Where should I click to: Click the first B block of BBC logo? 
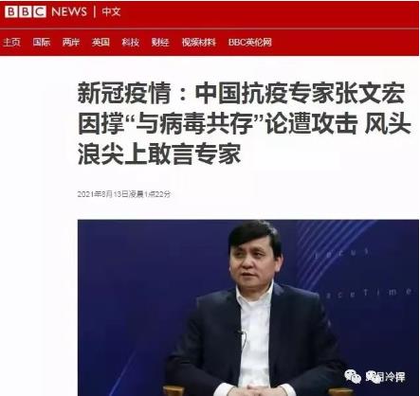click(11, 12)
